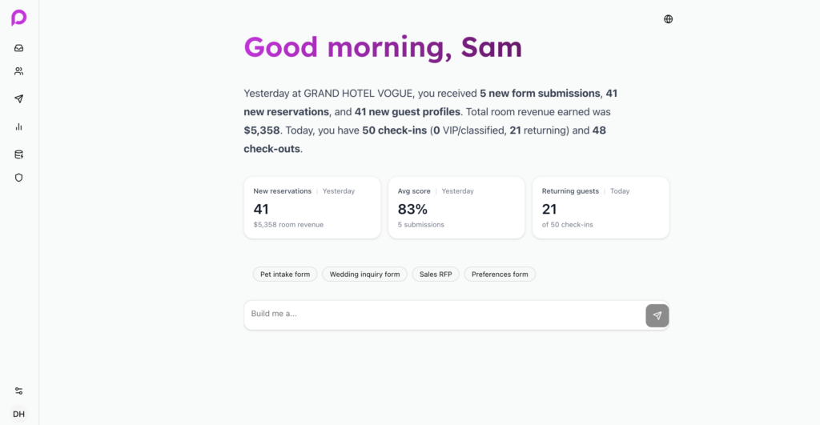Screen dimensions: 820x425
Task: Open the paper plane campaigns icon in sidebar
Action: click(x=19, y=98)
